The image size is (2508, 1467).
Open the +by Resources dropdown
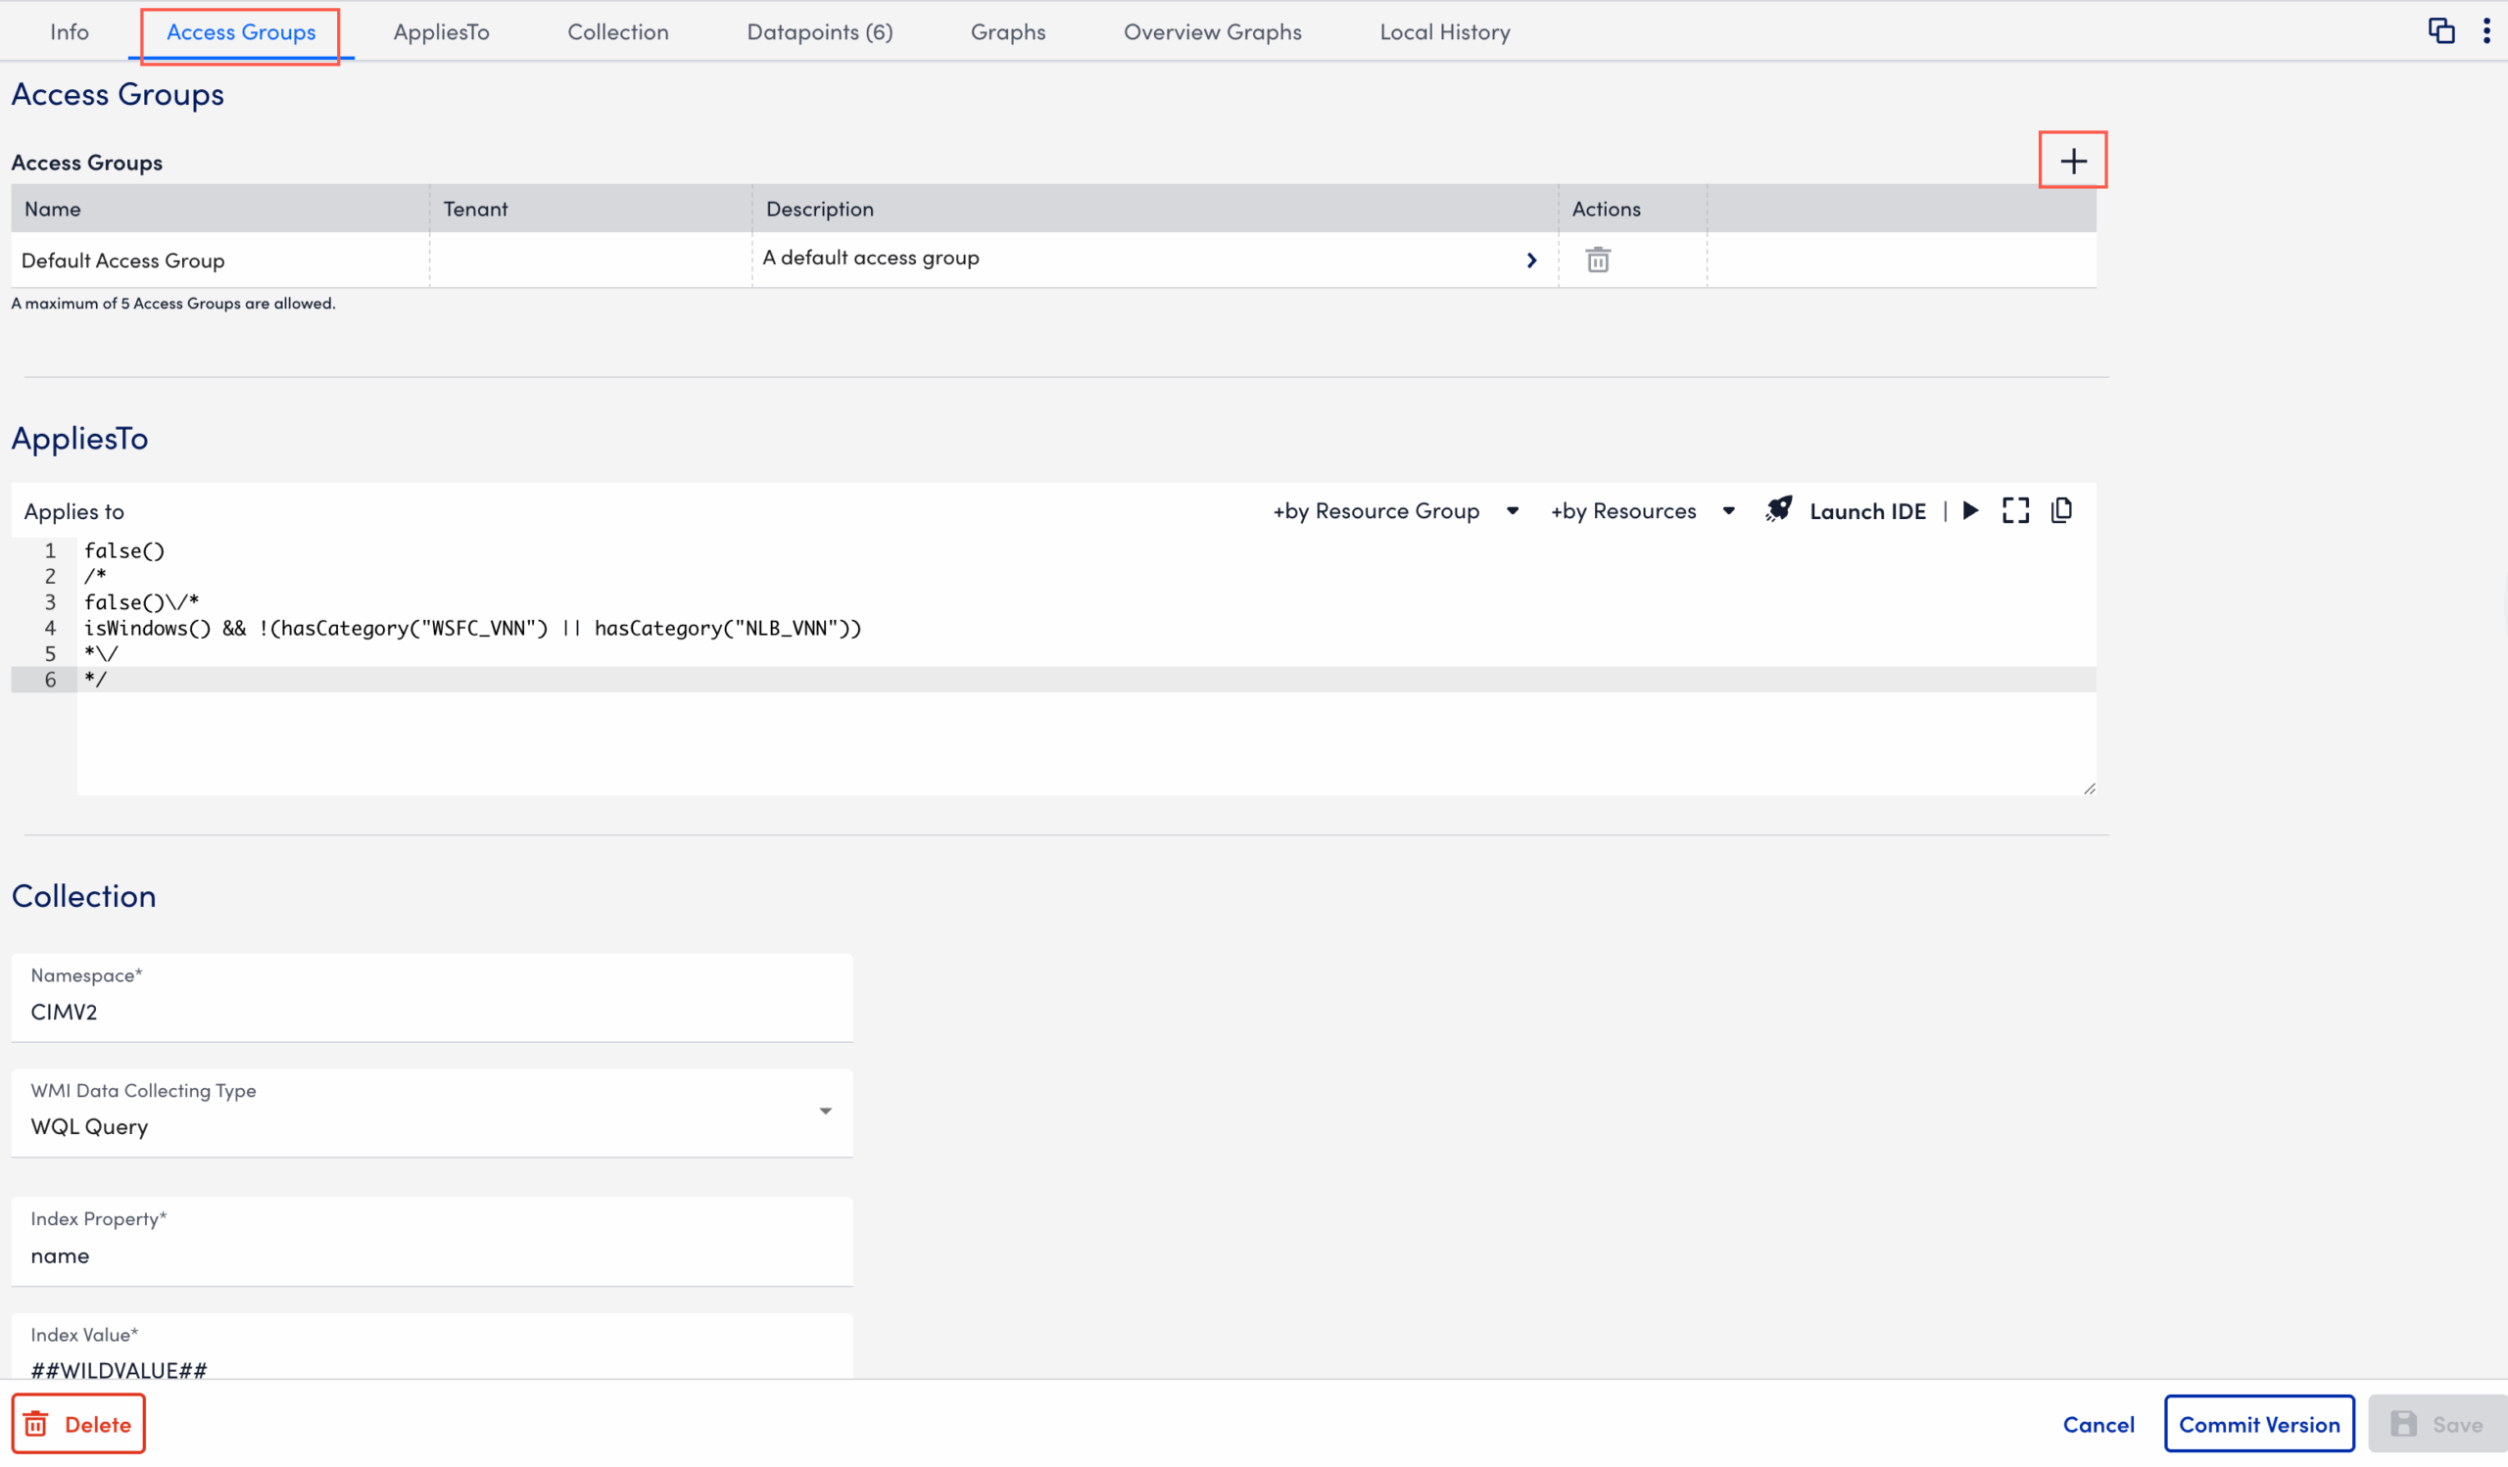(1640, 510)
